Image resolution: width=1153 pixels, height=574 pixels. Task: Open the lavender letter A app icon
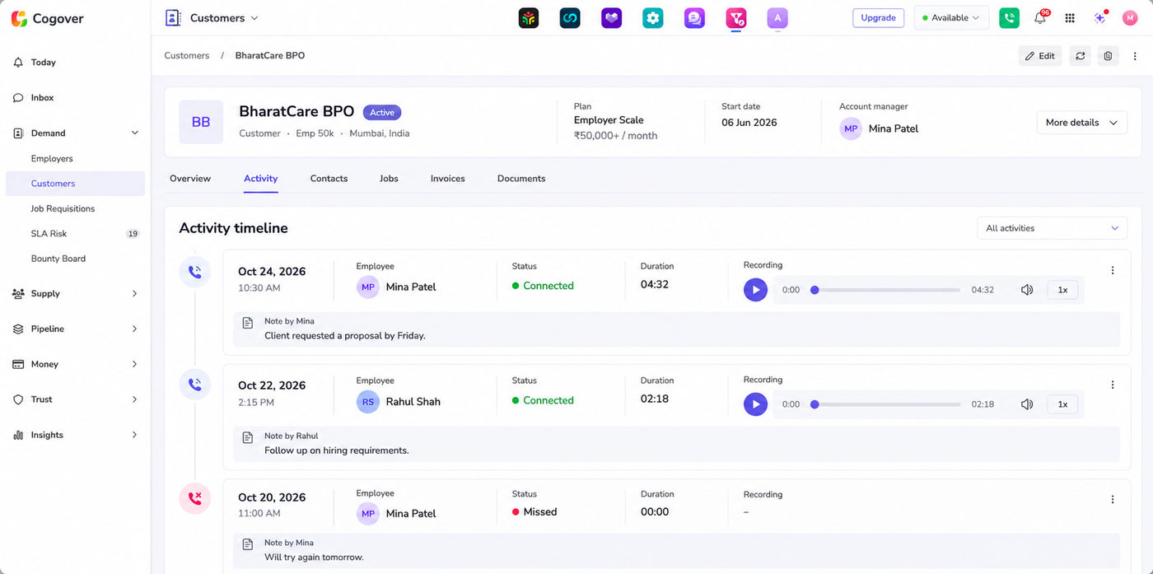[777, 18]
